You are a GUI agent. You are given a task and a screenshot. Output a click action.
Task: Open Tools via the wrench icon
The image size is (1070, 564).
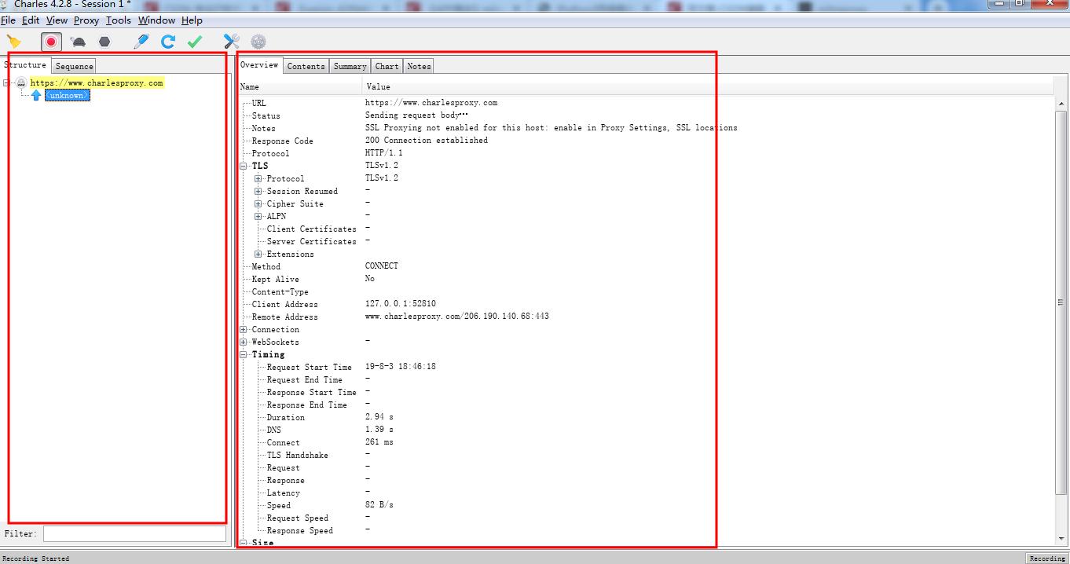pyautogui.click(x=232, y=42)
